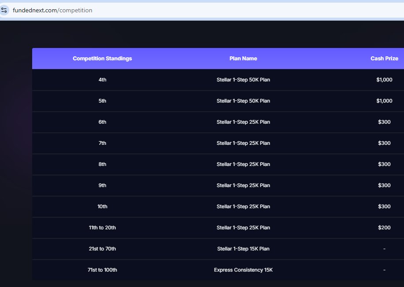Screen dimensions: 404x287
Task: Select the fundednext.com/competition URL field
Action: tap(52, 10)
